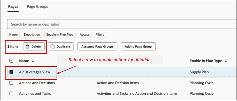Check the Actions and Decisions row checkbox
237x101 pixels.
[11, 83]
